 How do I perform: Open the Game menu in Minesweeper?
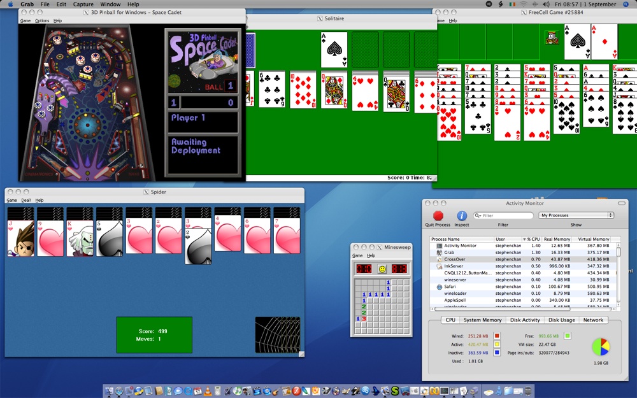click(x=357, y=255)
